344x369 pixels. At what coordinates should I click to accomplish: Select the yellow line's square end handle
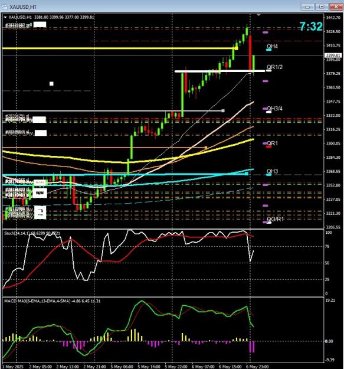(x=236, y=48)
